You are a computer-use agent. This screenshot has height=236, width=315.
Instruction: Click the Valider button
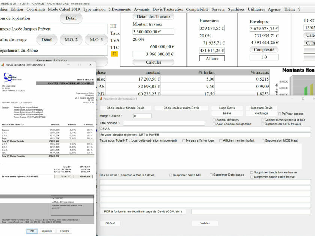pos(205,223)
